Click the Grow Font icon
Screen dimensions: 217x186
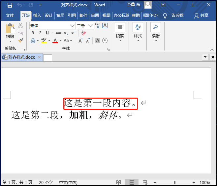coord(80,41)
